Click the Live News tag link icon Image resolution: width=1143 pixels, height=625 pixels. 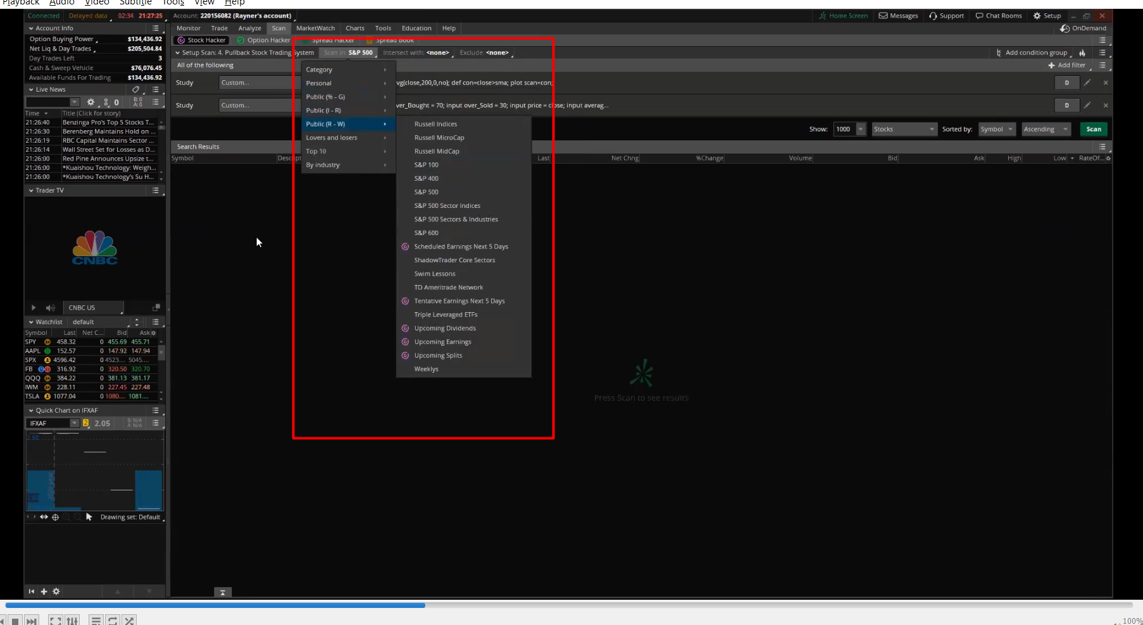tap(135, 90)
